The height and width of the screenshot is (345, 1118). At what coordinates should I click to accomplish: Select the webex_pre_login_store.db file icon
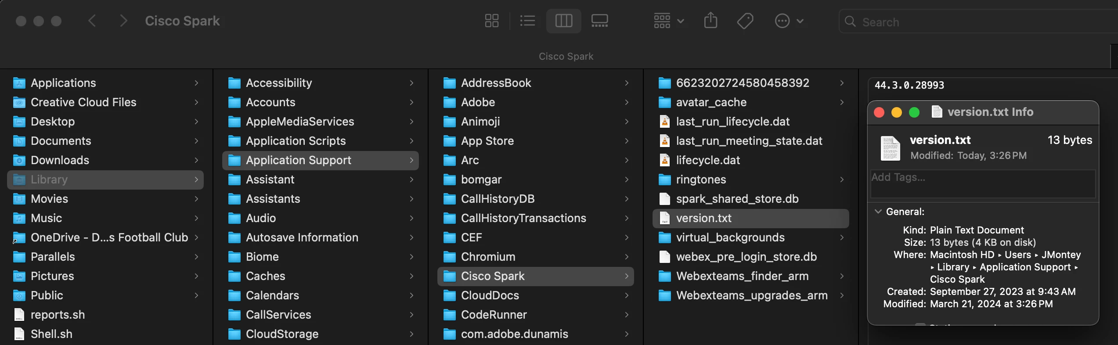(x=665, y=257)
